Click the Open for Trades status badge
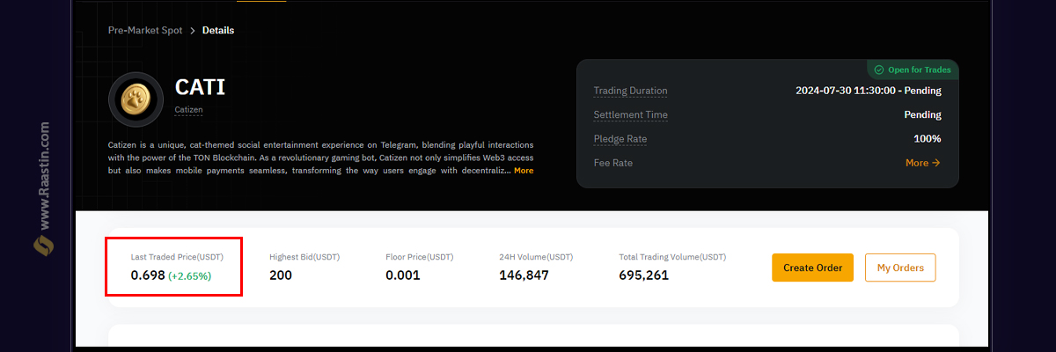The width and height of the screenshot is (1056, 352). click(913, 70)
